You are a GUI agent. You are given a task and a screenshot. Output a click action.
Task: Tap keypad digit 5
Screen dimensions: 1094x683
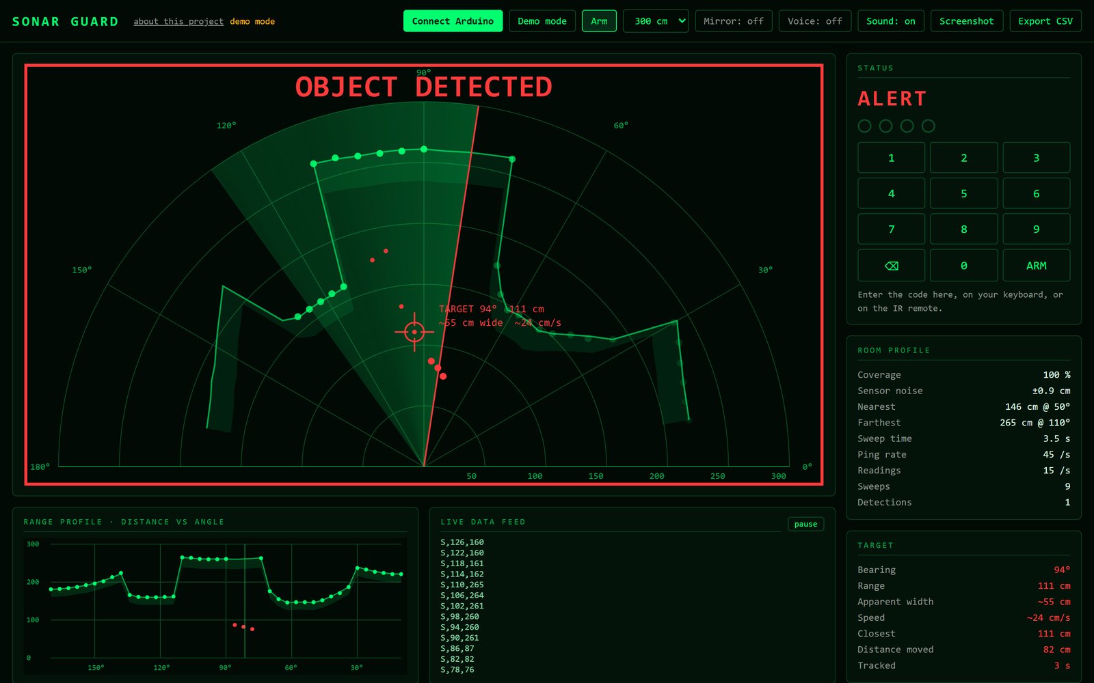coord(964,193)
